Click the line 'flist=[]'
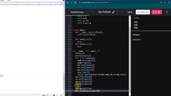171x96 pixels. (80, 53)
